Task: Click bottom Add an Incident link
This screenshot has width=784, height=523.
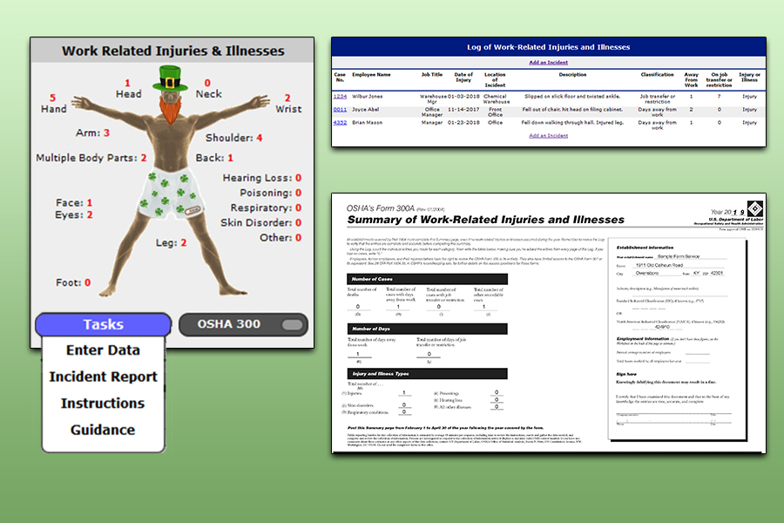Action: pos(548,136)
